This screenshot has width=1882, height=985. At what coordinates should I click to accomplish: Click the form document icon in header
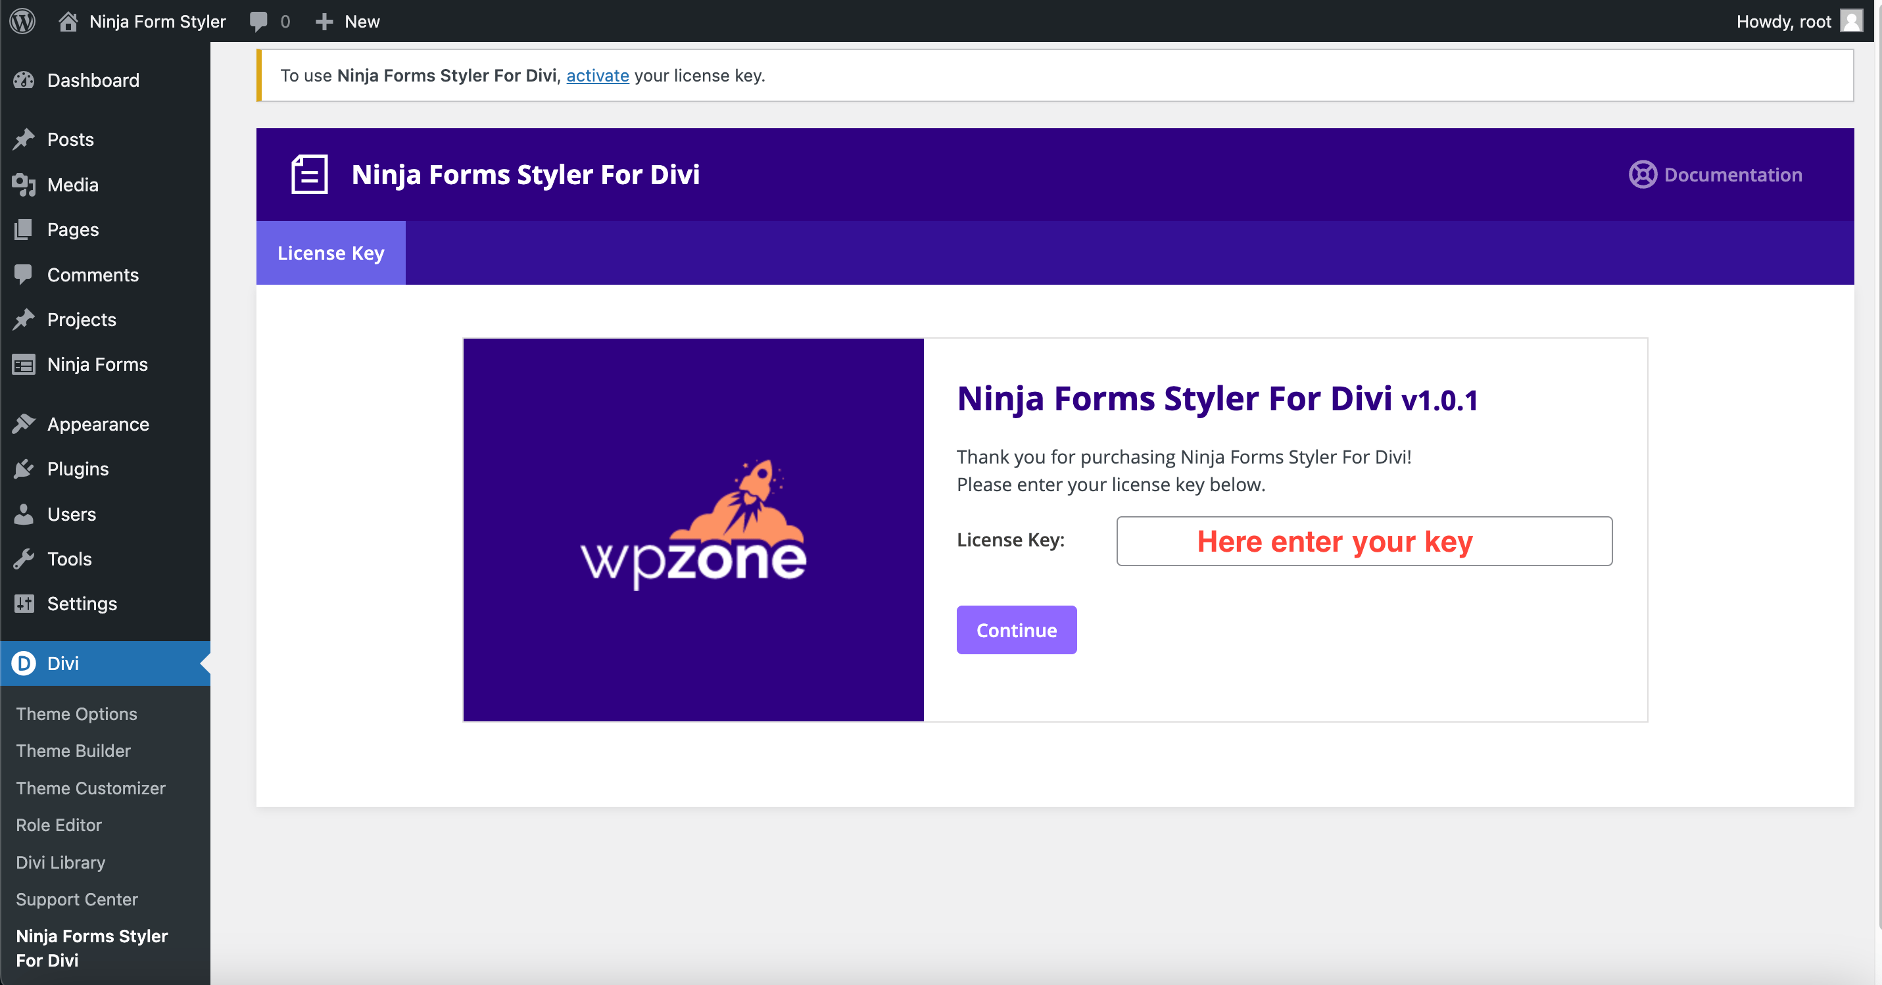pos(309,175)
